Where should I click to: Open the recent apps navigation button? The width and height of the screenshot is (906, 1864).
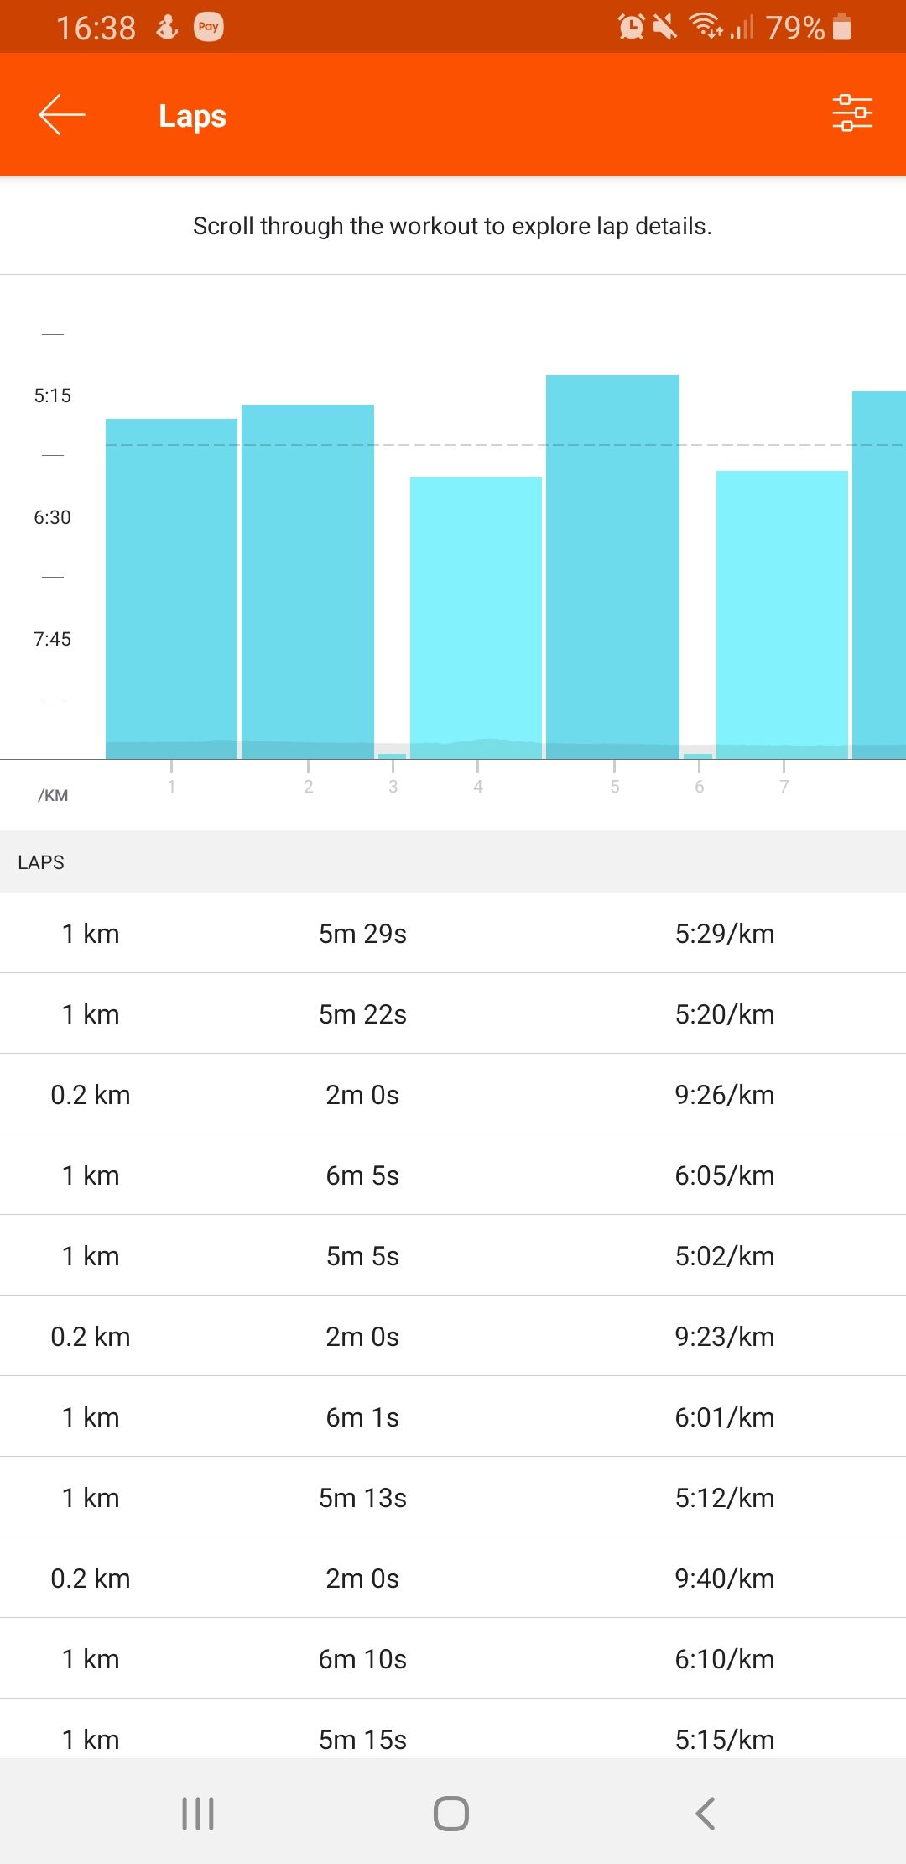(x=198, y=1813)
